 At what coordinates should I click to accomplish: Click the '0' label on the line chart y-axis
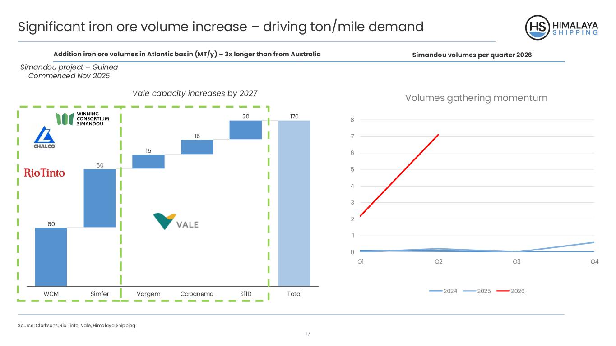click(352, 252)
